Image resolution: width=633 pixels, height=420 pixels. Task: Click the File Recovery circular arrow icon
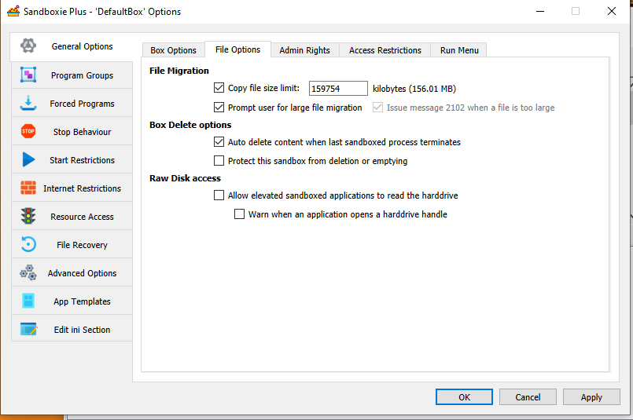coord(28,244)
